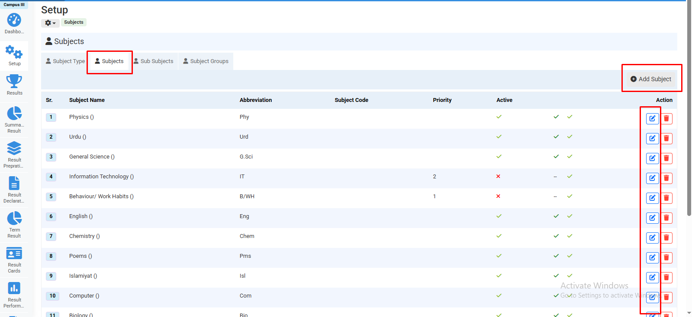Open the Results trophy icon
The image size is (692, 317).
click(x=14, y=81)
